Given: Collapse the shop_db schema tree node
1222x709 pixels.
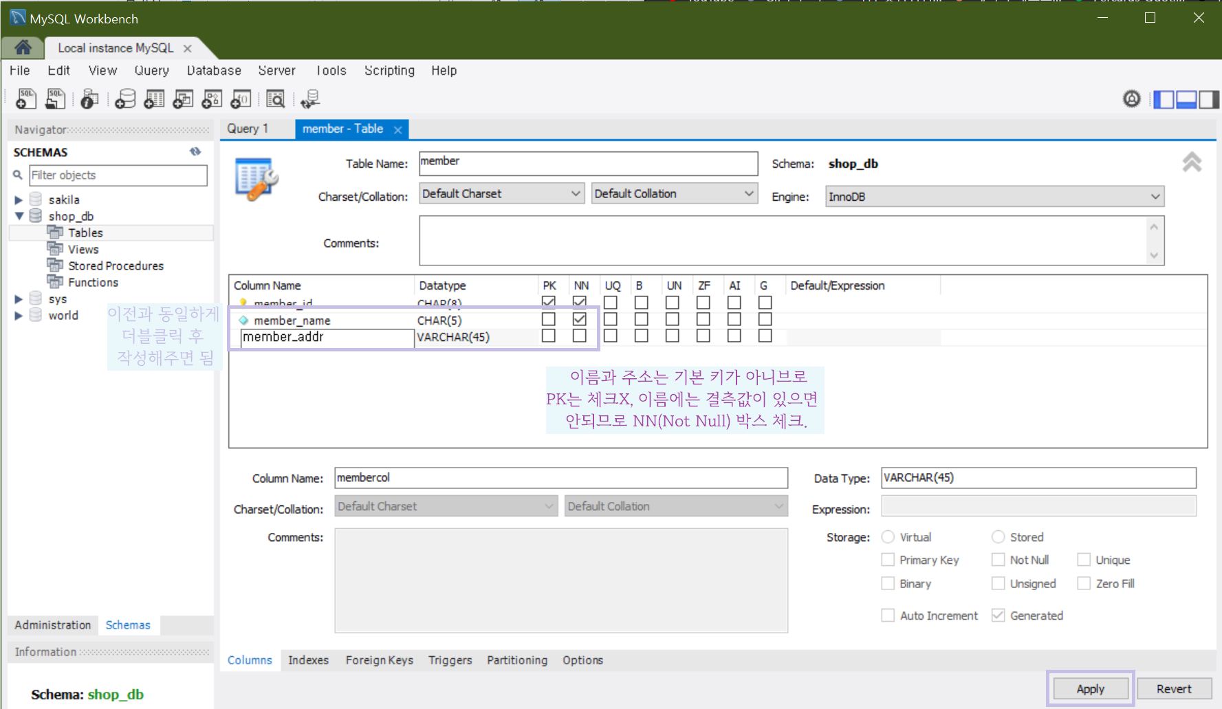Looking at the screenshot, I should click(19, 216).
